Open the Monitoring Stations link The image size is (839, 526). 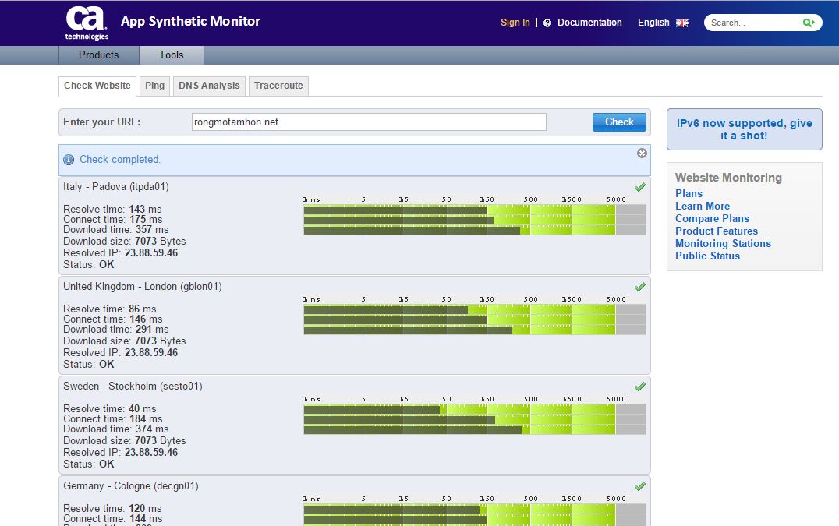point(723,243)
